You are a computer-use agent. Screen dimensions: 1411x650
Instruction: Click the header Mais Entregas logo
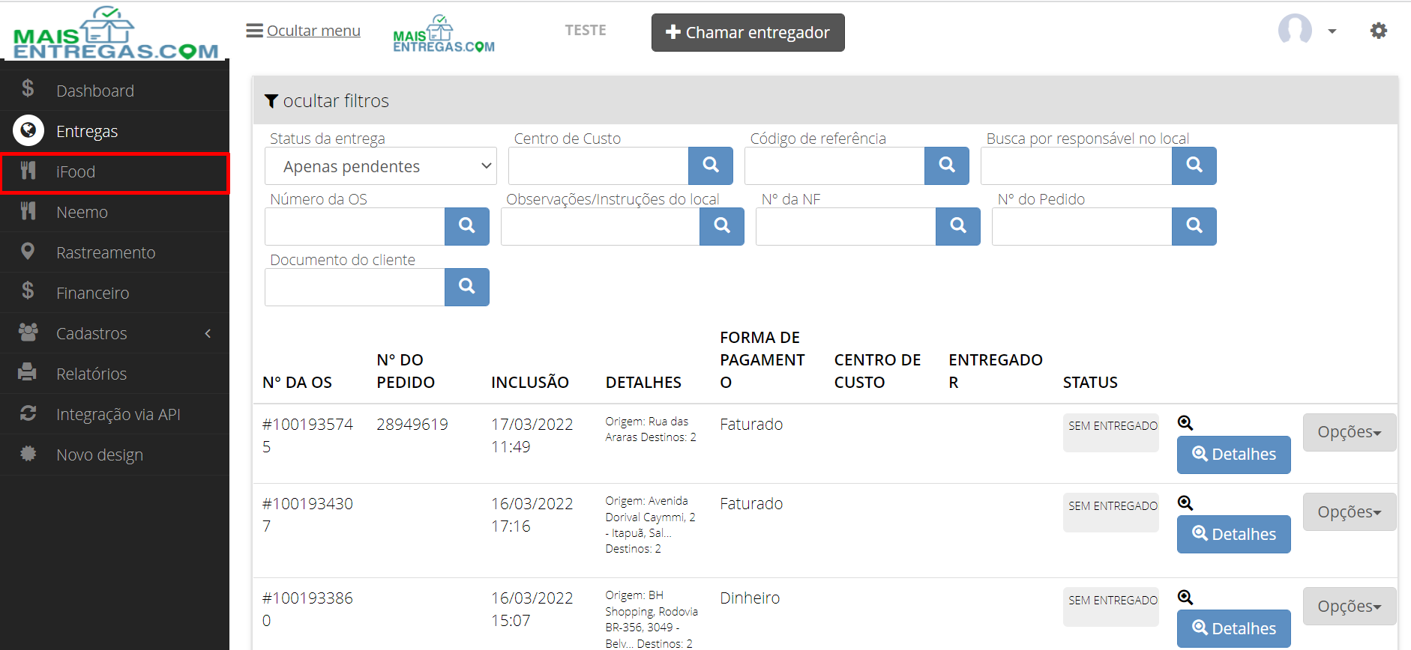444,34
